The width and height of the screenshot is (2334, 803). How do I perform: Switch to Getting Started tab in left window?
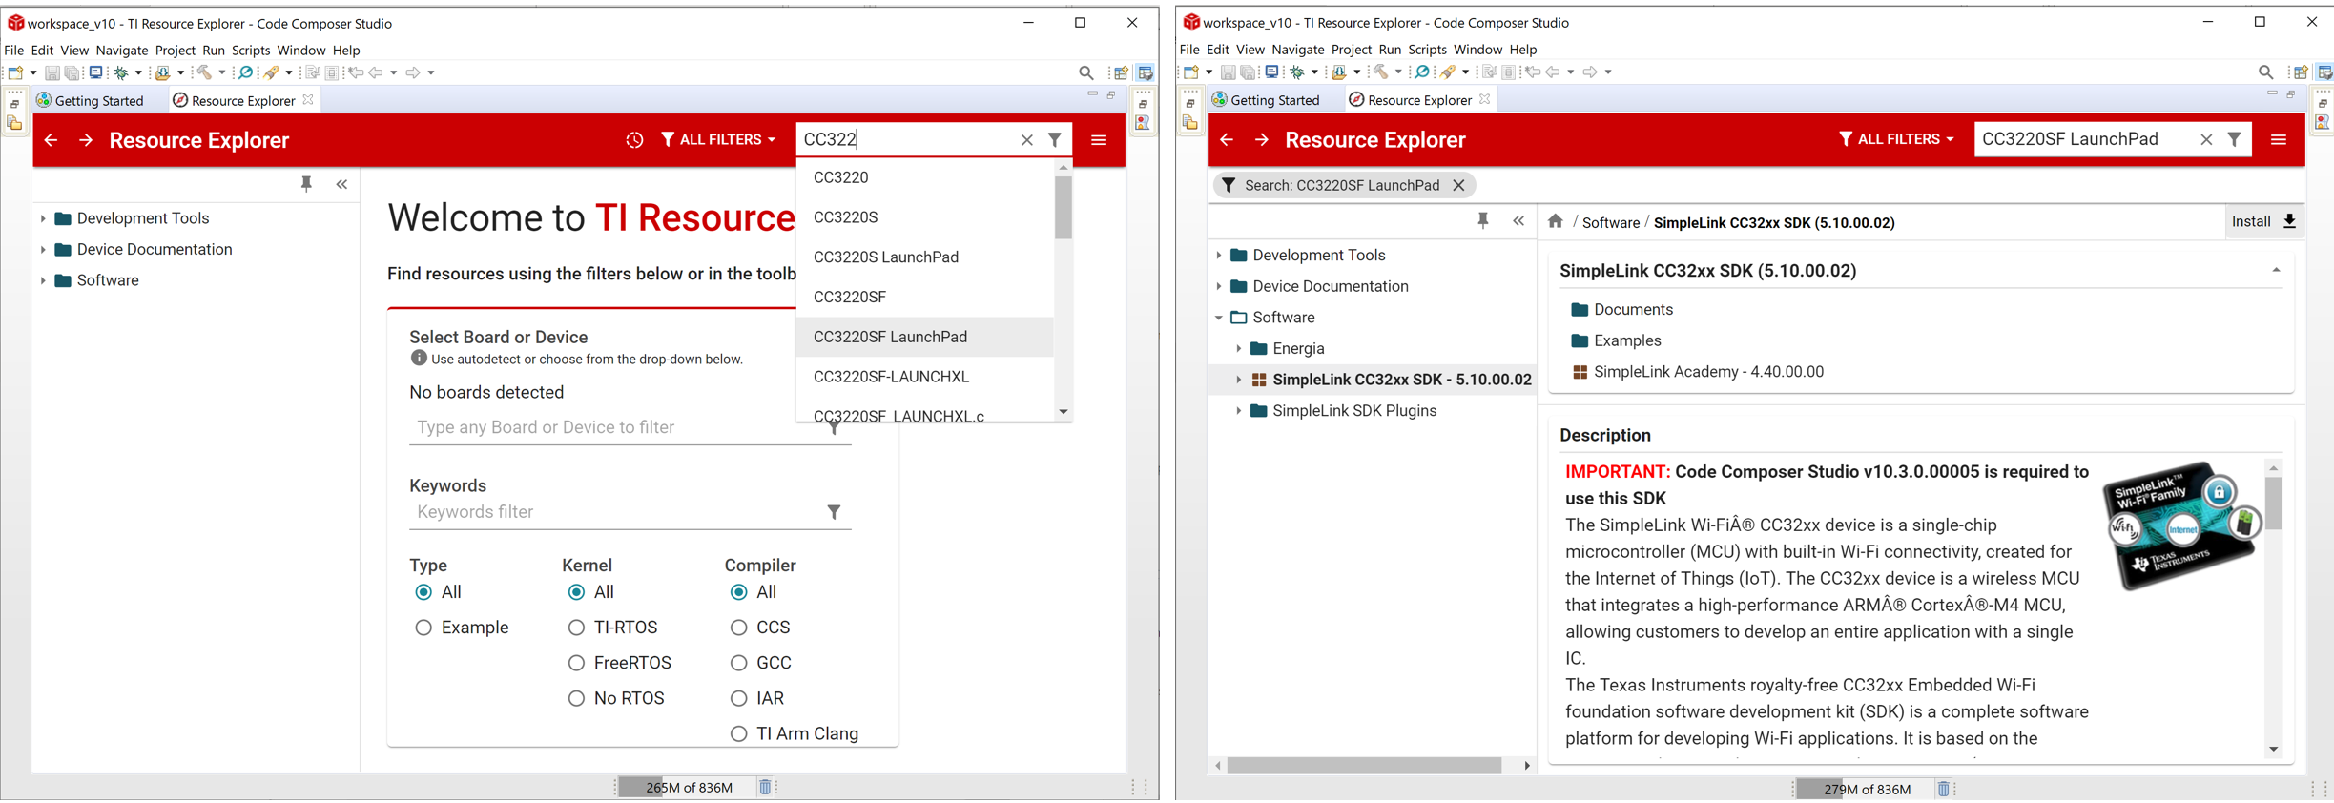click(x=90, y=100)
